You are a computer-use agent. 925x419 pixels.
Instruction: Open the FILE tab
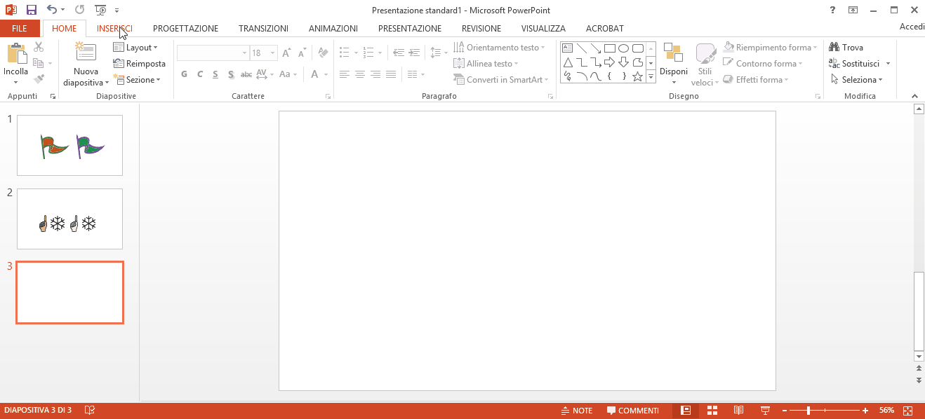tap(20, 29)
